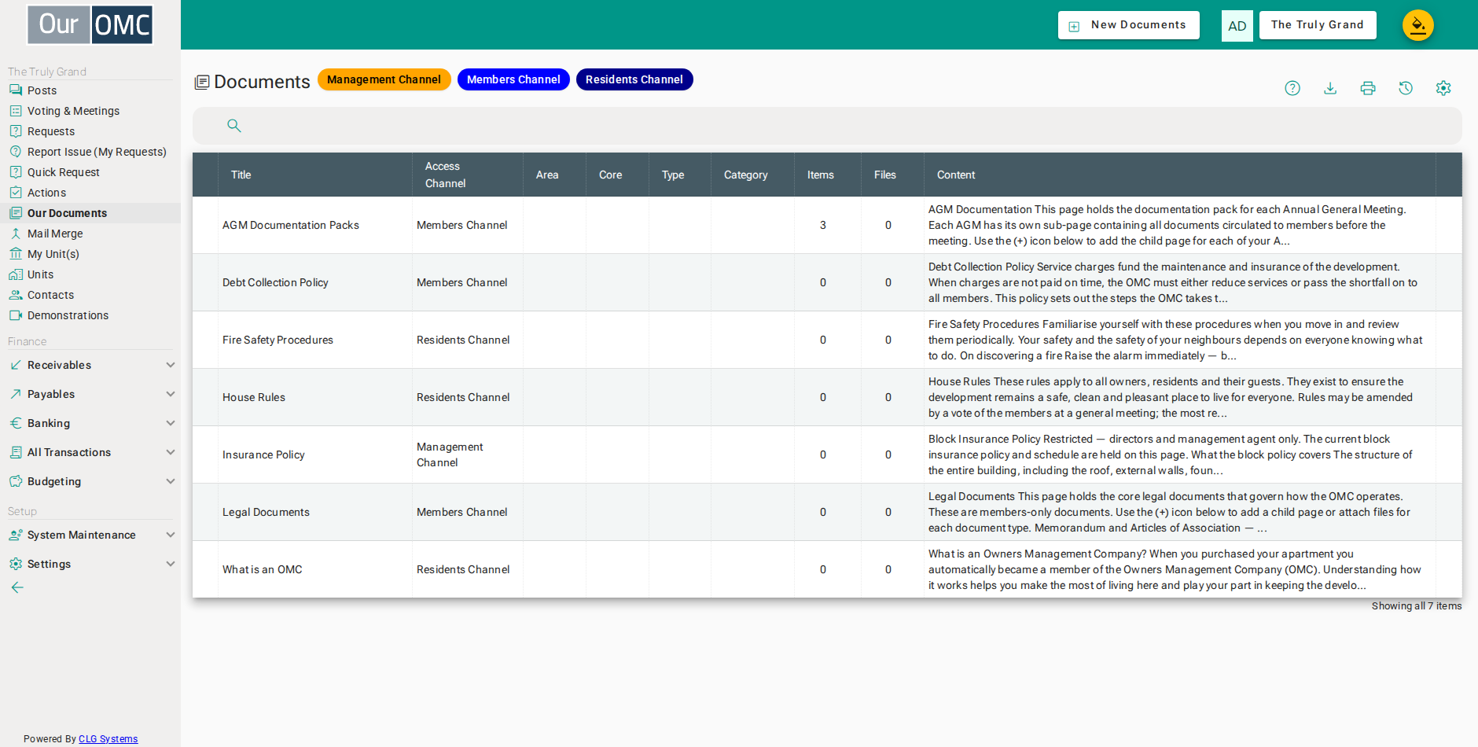Open the Debt Collection Policy document
The image size is (1478, 747).
click(275, 282)
